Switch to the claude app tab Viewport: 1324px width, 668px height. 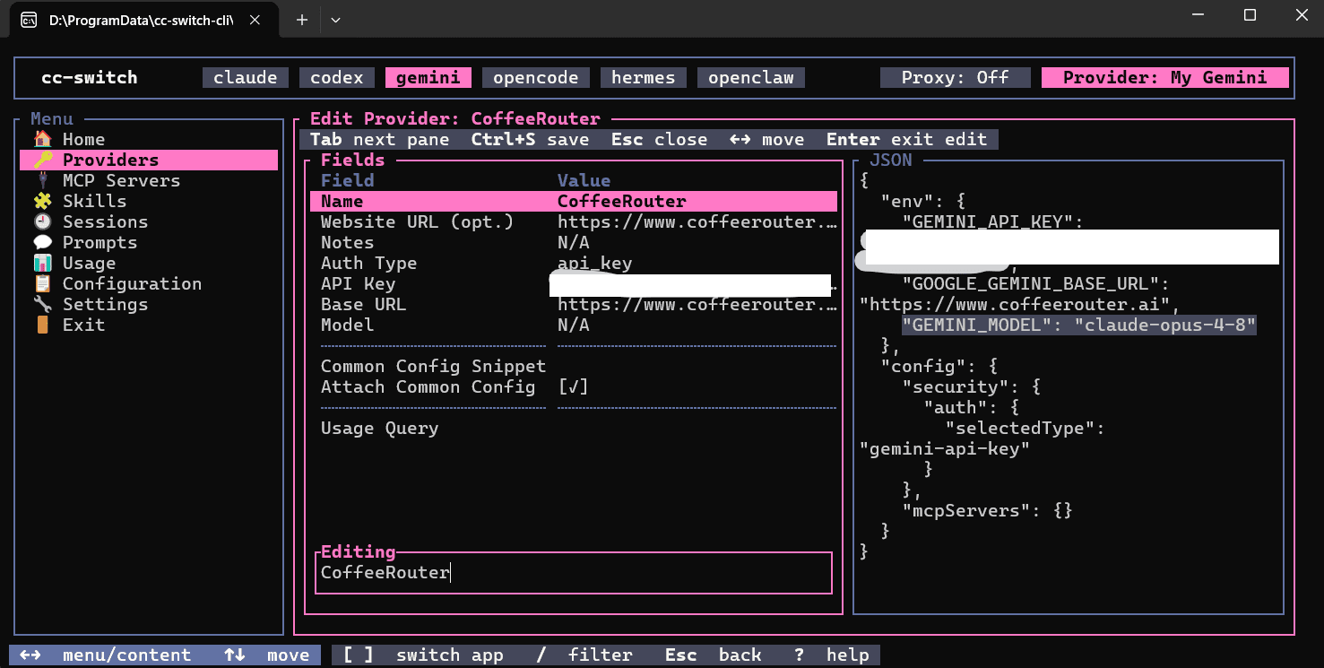246,78
